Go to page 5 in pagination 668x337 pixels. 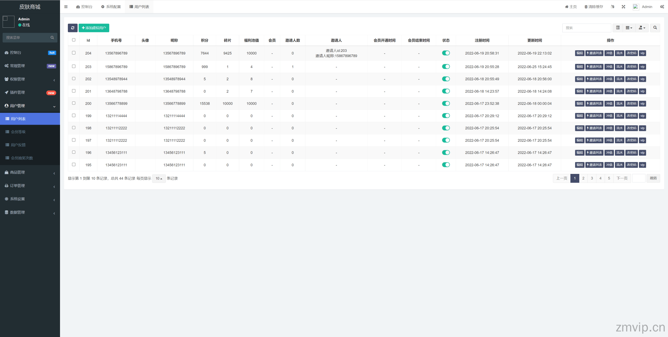(609, 178)
